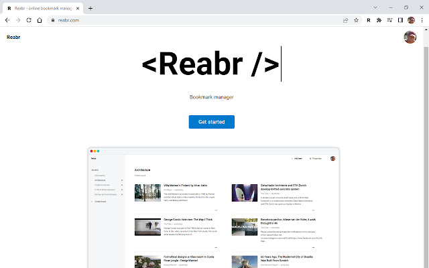Restore down the Chrome window
Screen dimensions: 429x268
pyautogui.click(x=406, y=7)
